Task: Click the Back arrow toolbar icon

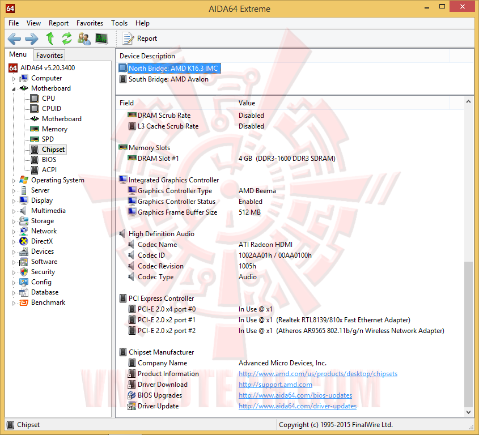Action: click(14, 39)
